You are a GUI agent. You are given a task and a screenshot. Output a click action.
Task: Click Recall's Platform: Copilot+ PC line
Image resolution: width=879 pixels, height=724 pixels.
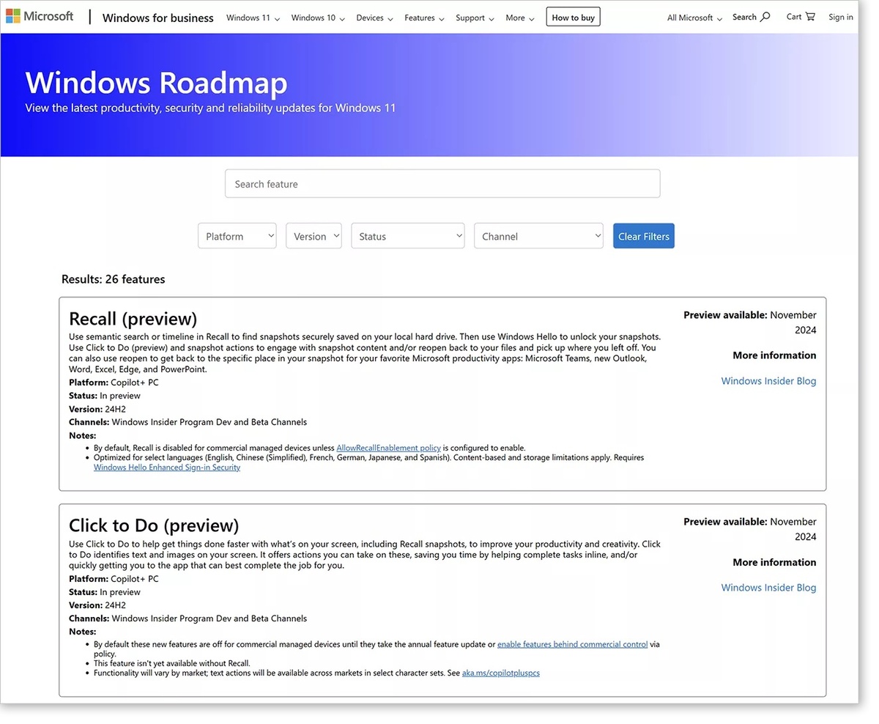[114, 383]
